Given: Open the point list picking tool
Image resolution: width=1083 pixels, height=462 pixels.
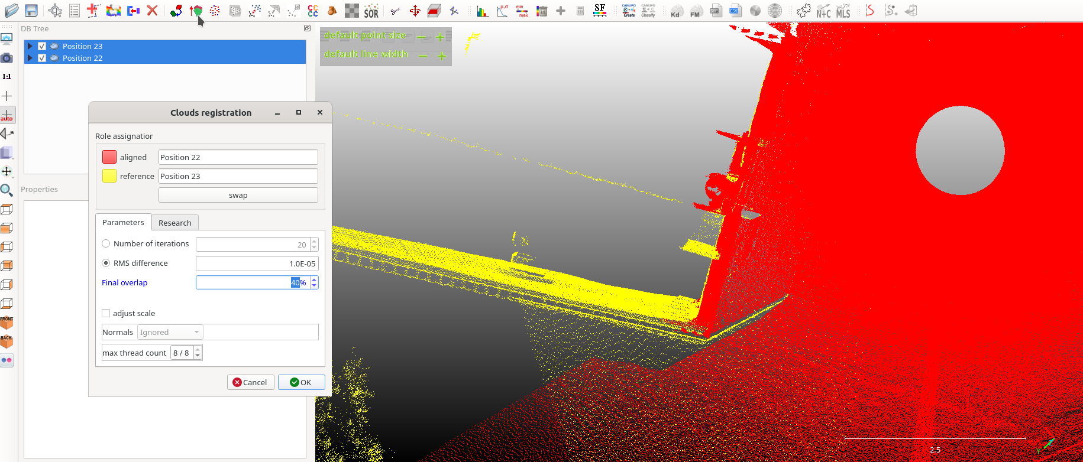Looking at the screenshot, I should tap(75, 10).
